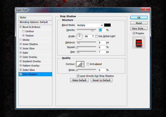Toggle the Inner Shadow checkbox

[x=21, y=44]
